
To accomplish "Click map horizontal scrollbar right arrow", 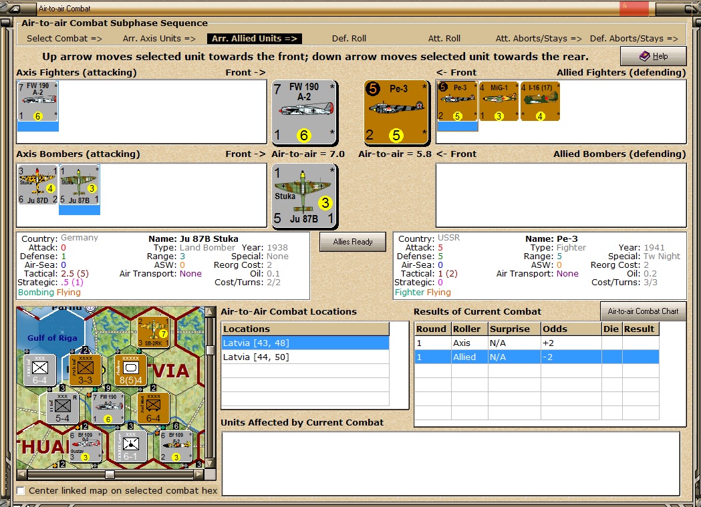I will coord(199,474).
